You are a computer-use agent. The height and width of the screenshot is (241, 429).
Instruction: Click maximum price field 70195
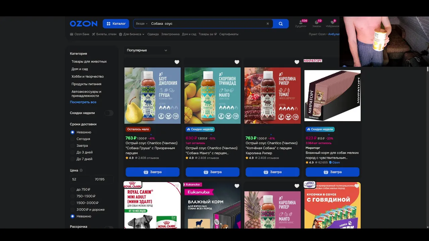coord(103,179)
